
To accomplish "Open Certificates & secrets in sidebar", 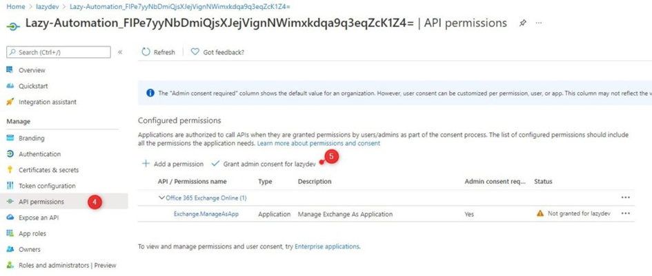I will (x=48, y=170).
